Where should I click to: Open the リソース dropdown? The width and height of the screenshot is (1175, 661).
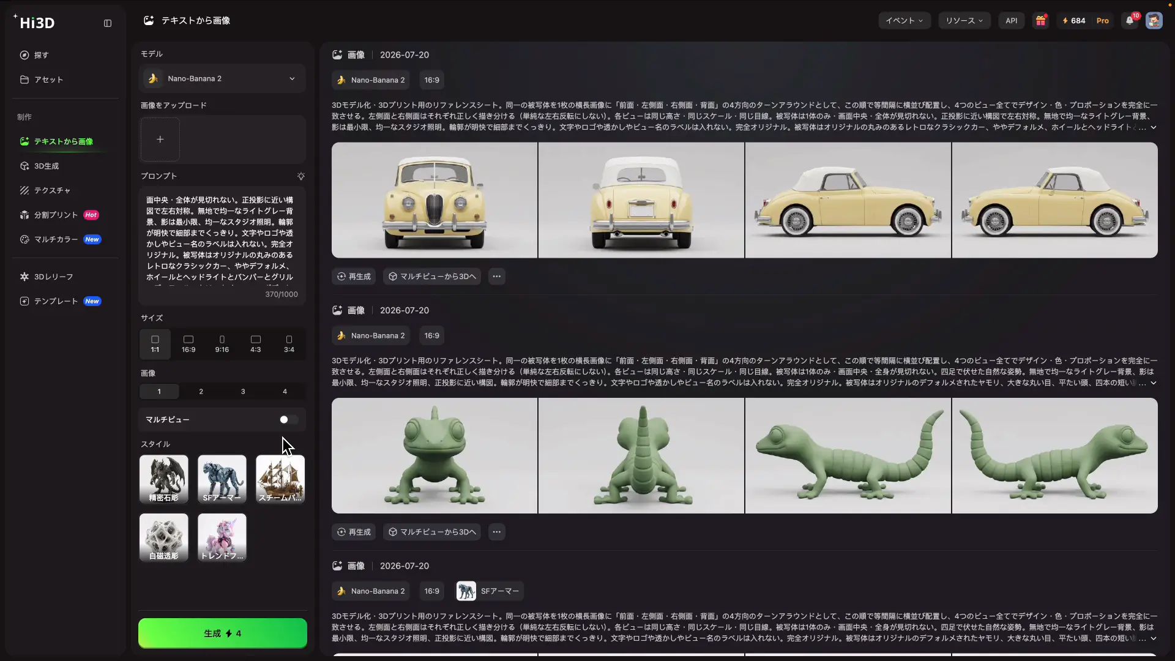[964, 20]
